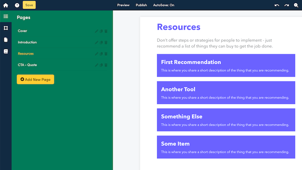Open the Preview menu item

[x=123, y=5]
